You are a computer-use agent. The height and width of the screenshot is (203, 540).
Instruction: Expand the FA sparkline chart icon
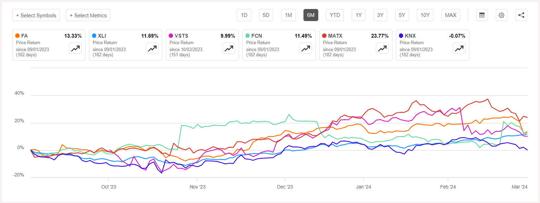coord(75,48)
